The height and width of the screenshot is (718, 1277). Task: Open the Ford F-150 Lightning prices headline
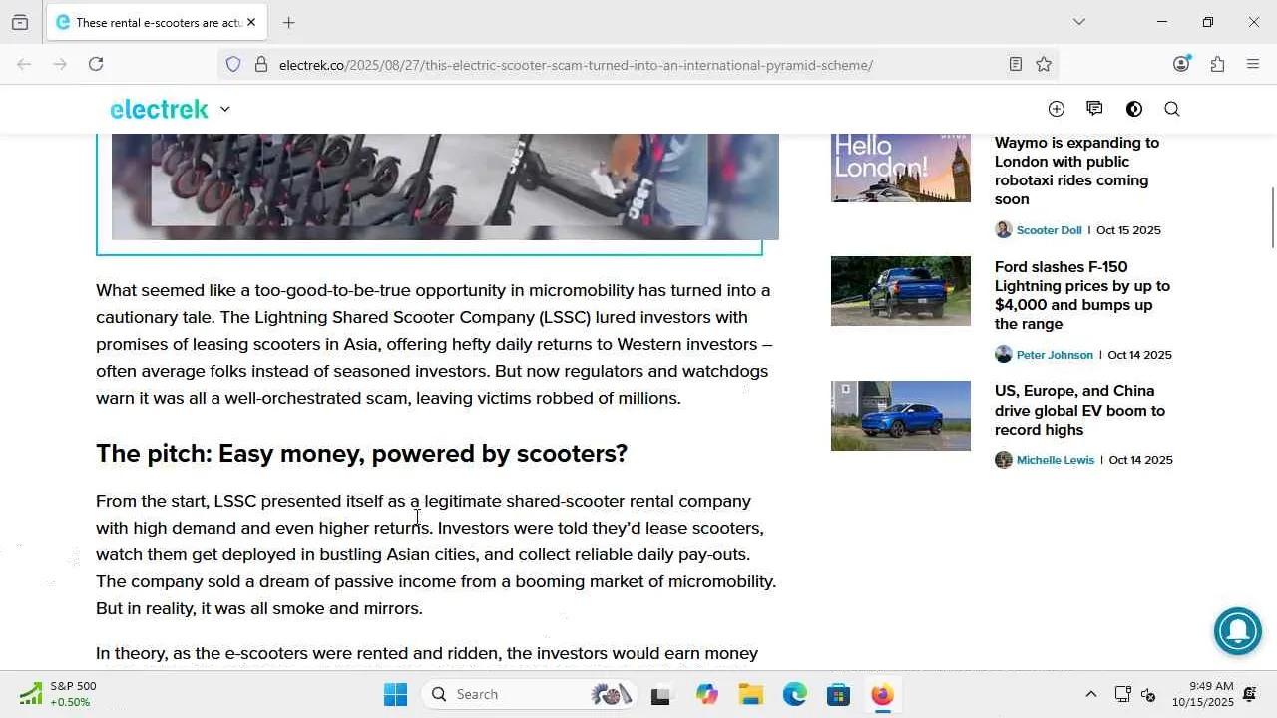(x=1082, y=295)
